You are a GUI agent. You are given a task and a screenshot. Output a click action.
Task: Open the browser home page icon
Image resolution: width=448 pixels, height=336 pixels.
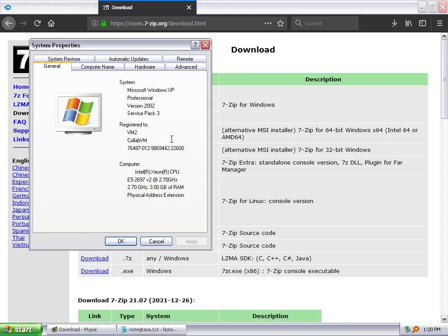click(51, 23)
